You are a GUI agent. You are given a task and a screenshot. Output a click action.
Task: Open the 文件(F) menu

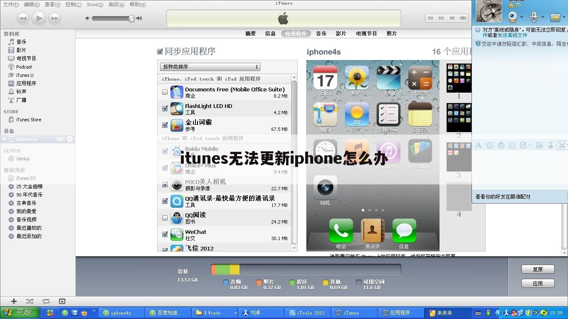11,5
